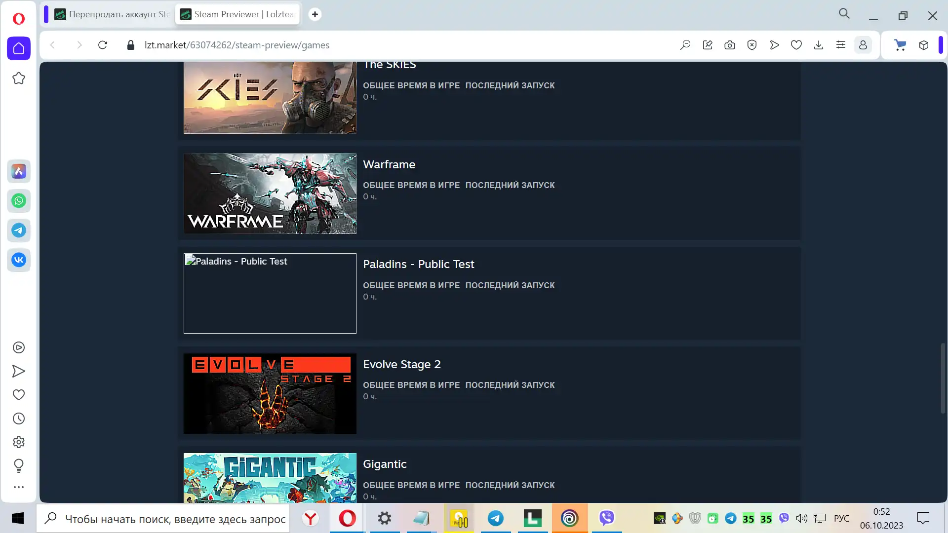Go to Opera start page home icon
The width and height of the screenshot is (948, 533).
coord(19,48)
